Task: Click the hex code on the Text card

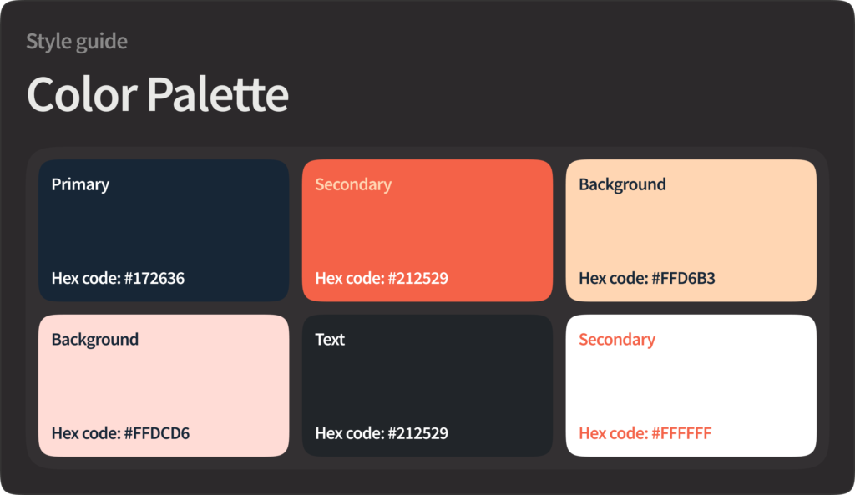Action: 382,433
